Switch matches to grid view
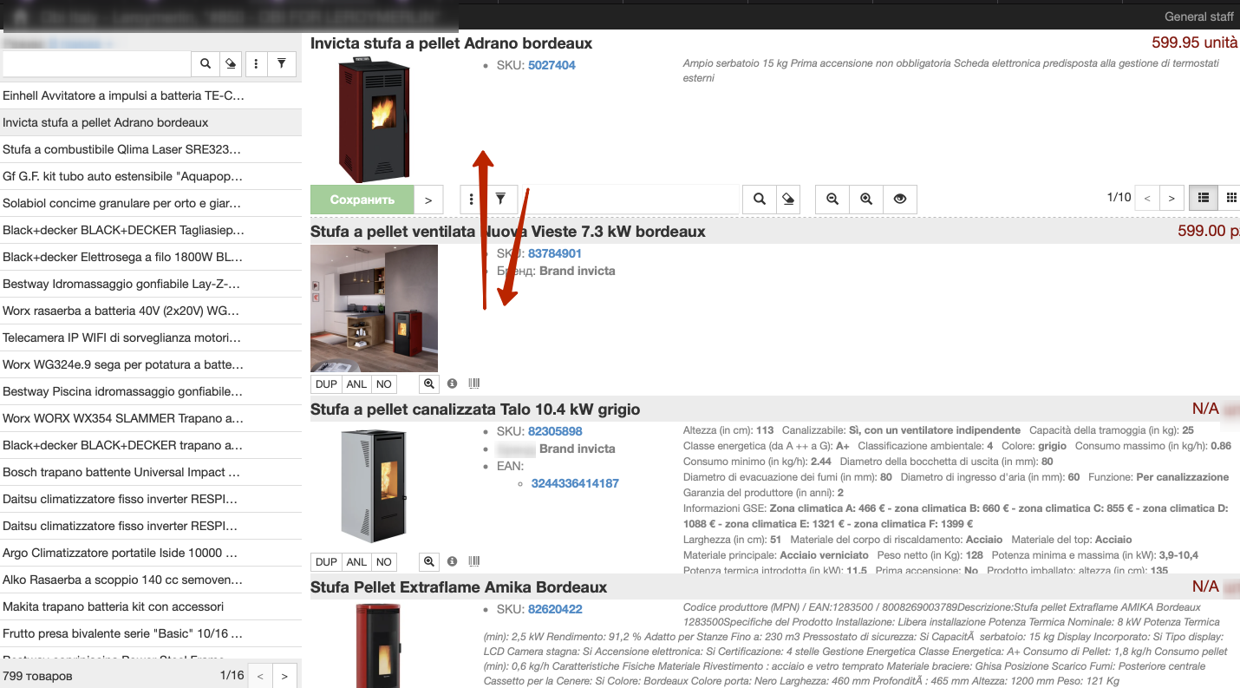The height and width of the screenshot is (688, 1240). click(1231, 198)
